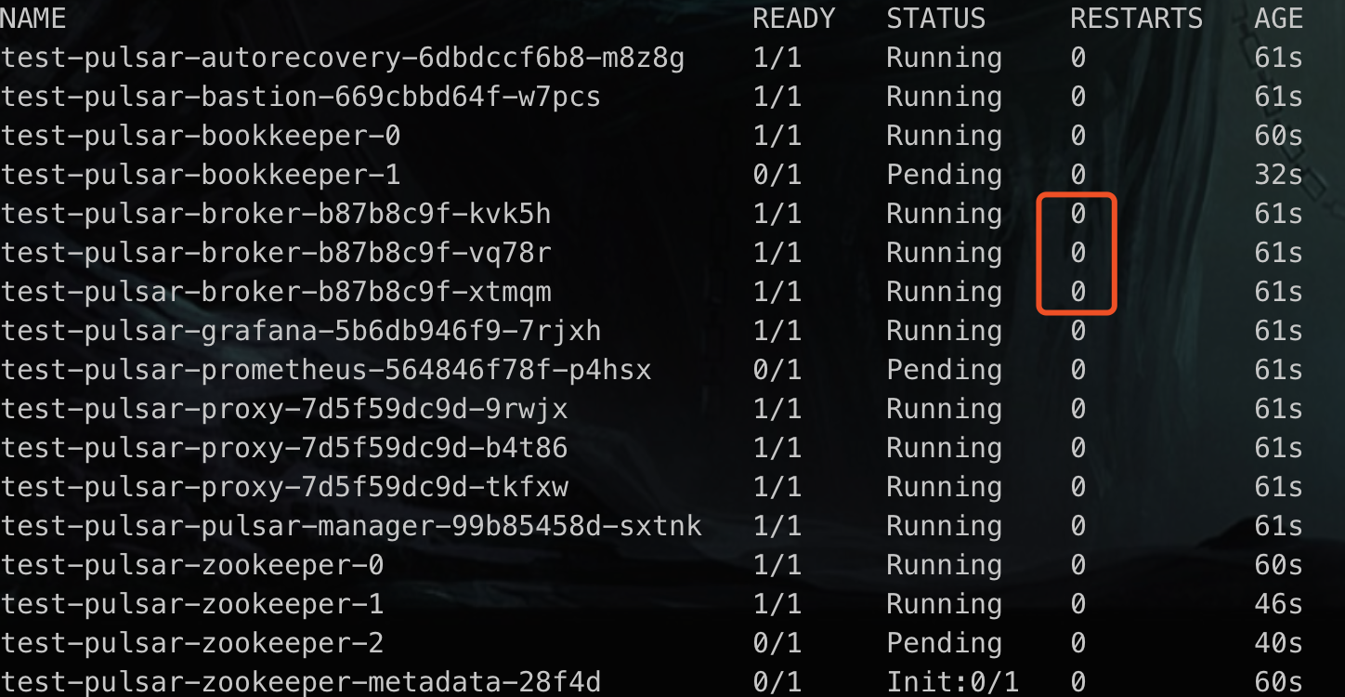The image size is (1345, 697).
Task: Click Running status of grafana row
Action: pyautogui.click(x=944, y=332)
